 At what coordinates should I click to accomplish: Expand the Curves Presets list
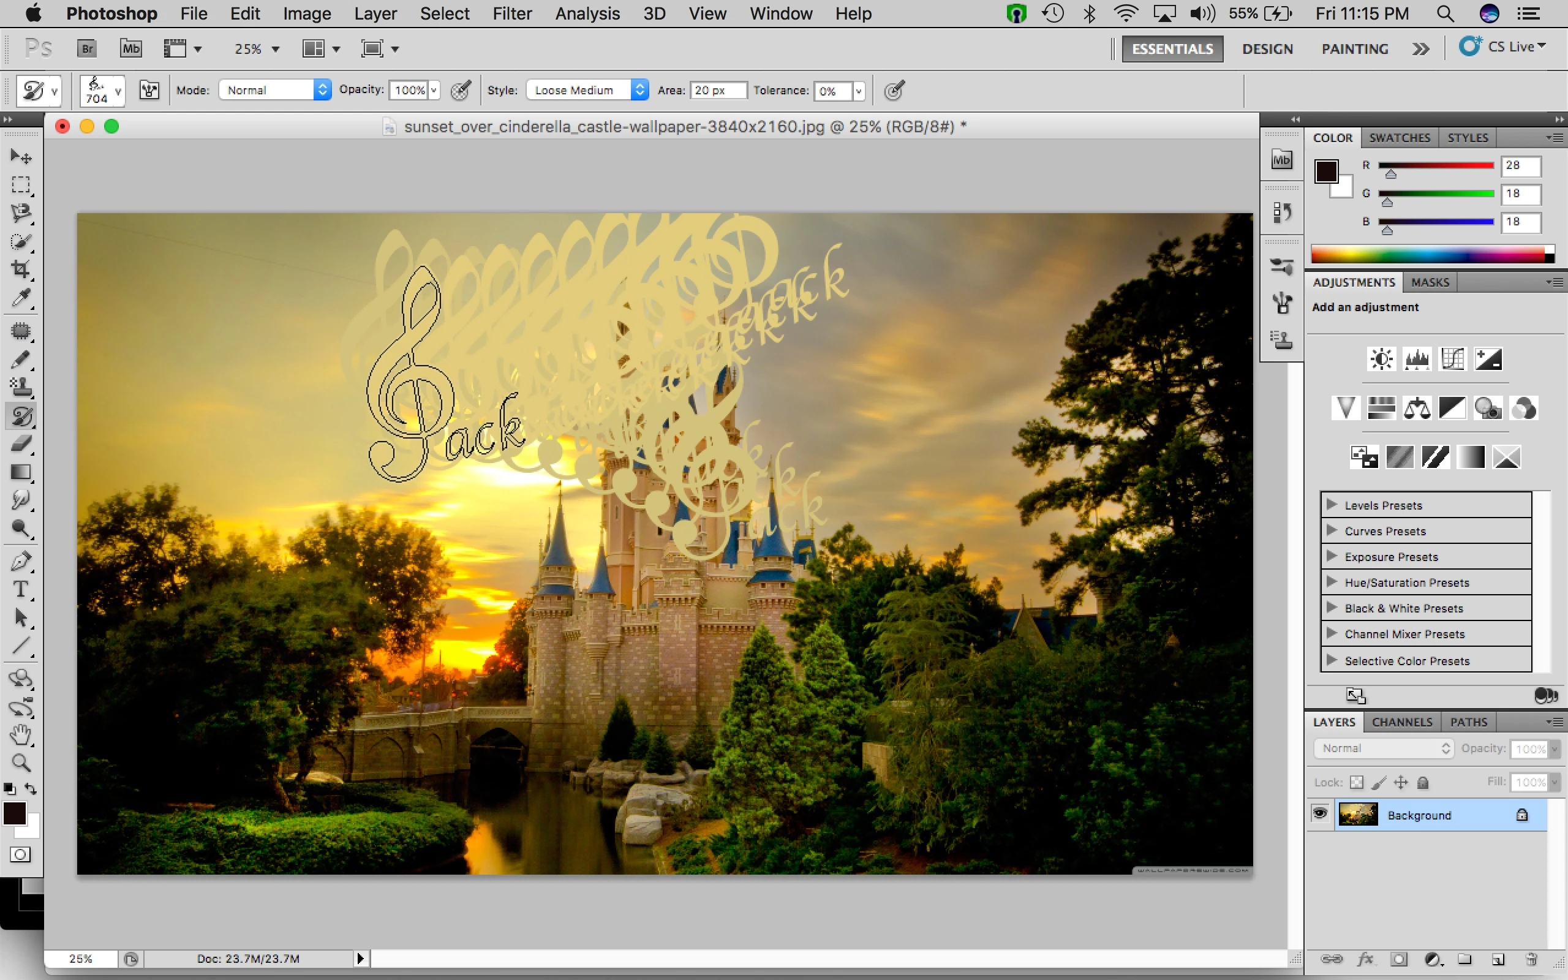[1332, 531]
